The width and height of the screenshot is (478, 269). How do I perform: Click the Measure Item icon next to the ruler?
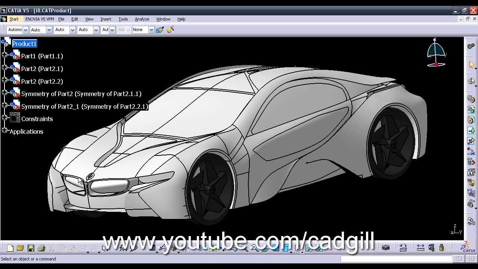click(431, 248)
